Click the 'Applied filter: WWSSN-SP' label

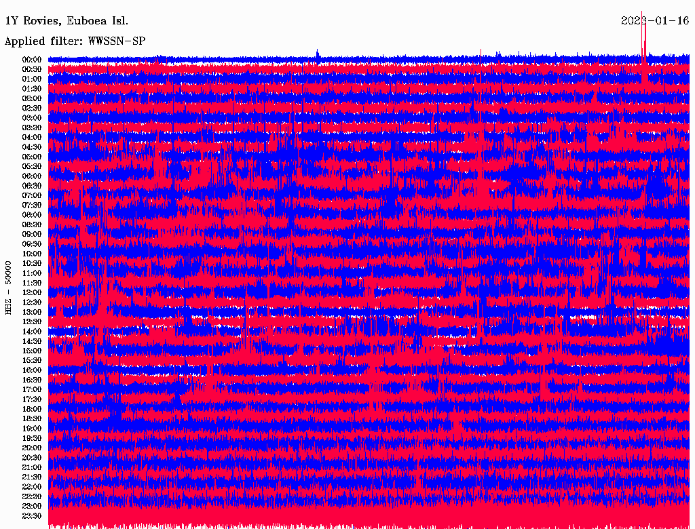(x=75, y=41)
